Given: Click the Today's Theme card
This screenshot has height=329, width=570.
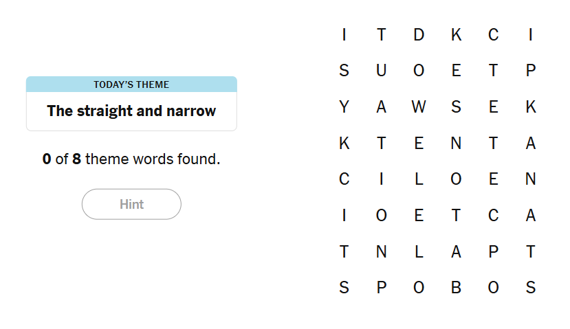Looking at the screenshot, I should pos(131,104).
